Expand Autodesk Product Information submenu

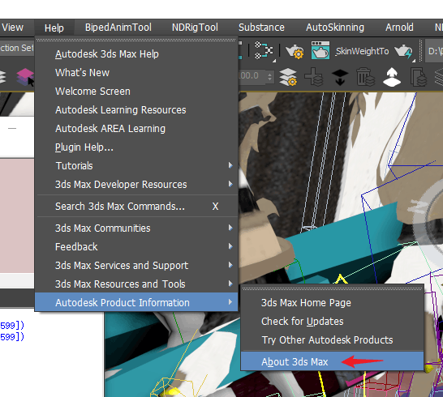tap(136, 302)
